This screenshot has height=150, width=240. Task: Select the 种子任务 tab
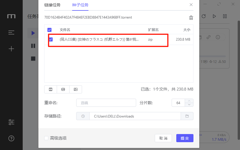[80, 5]
